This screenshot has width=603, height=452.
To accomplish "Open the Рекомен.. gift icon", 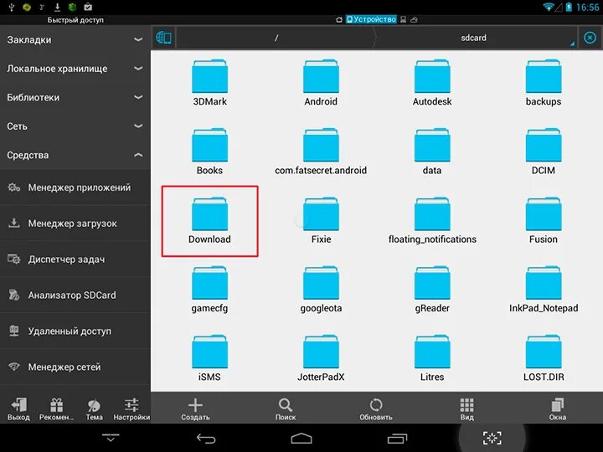I will pyautogui.click(x=56, y=409).
